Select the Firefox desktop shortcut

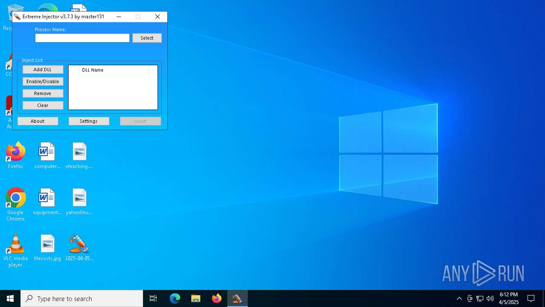[x=15, y=156]
